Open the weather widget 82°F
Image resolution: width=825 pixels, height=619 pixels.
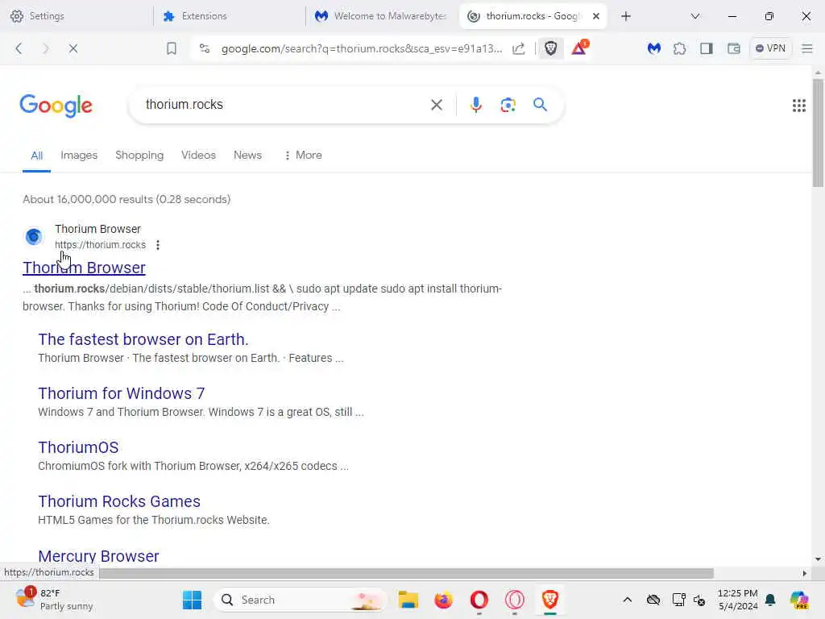click(54, 600)
